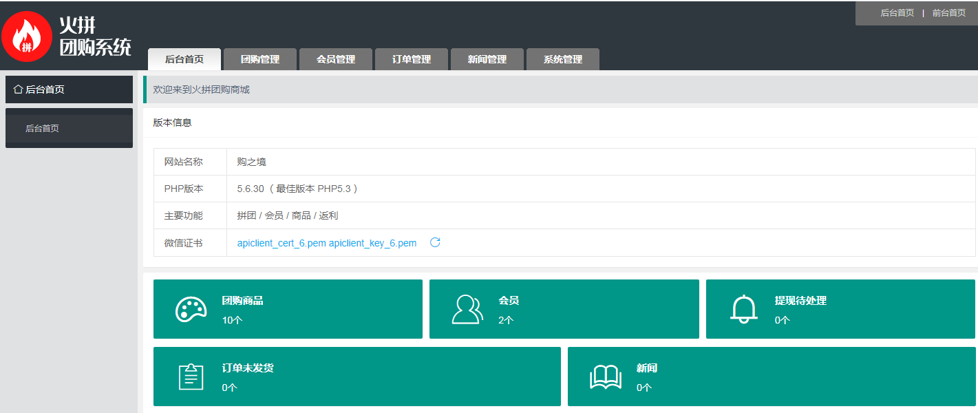The width and height of the screenshot is (978, 413).
Task: Click the 后台首页 link at top right
Action: pyautogui.click(x=897, y=13)
